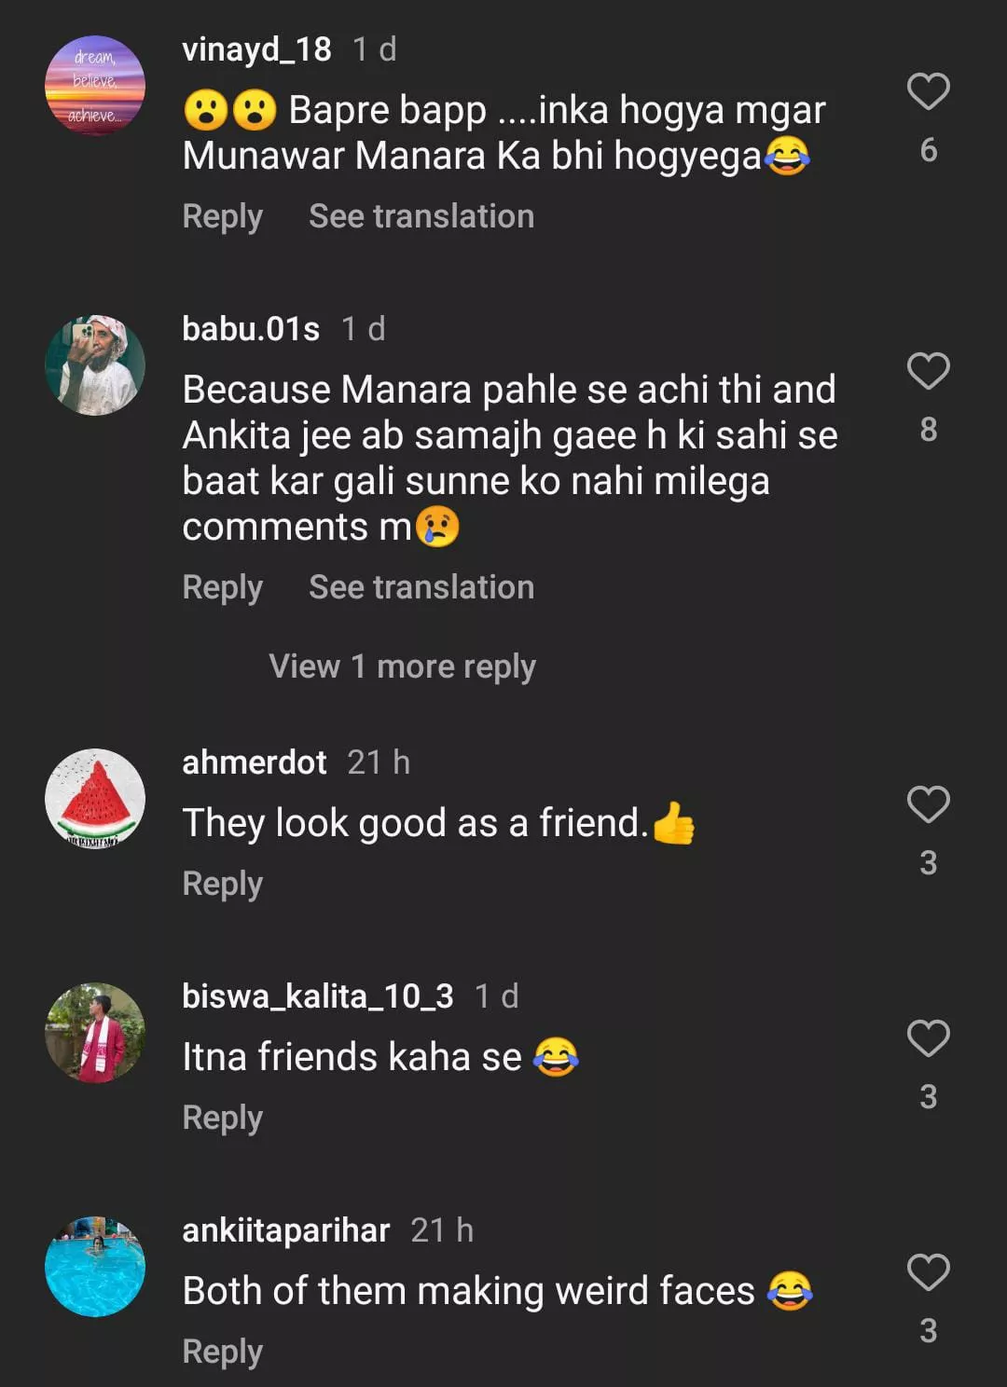The height and width of the screenshot is (1387, 1007).
Task: Tap heart on ahmerdot's comment
Action: point(928,804)
